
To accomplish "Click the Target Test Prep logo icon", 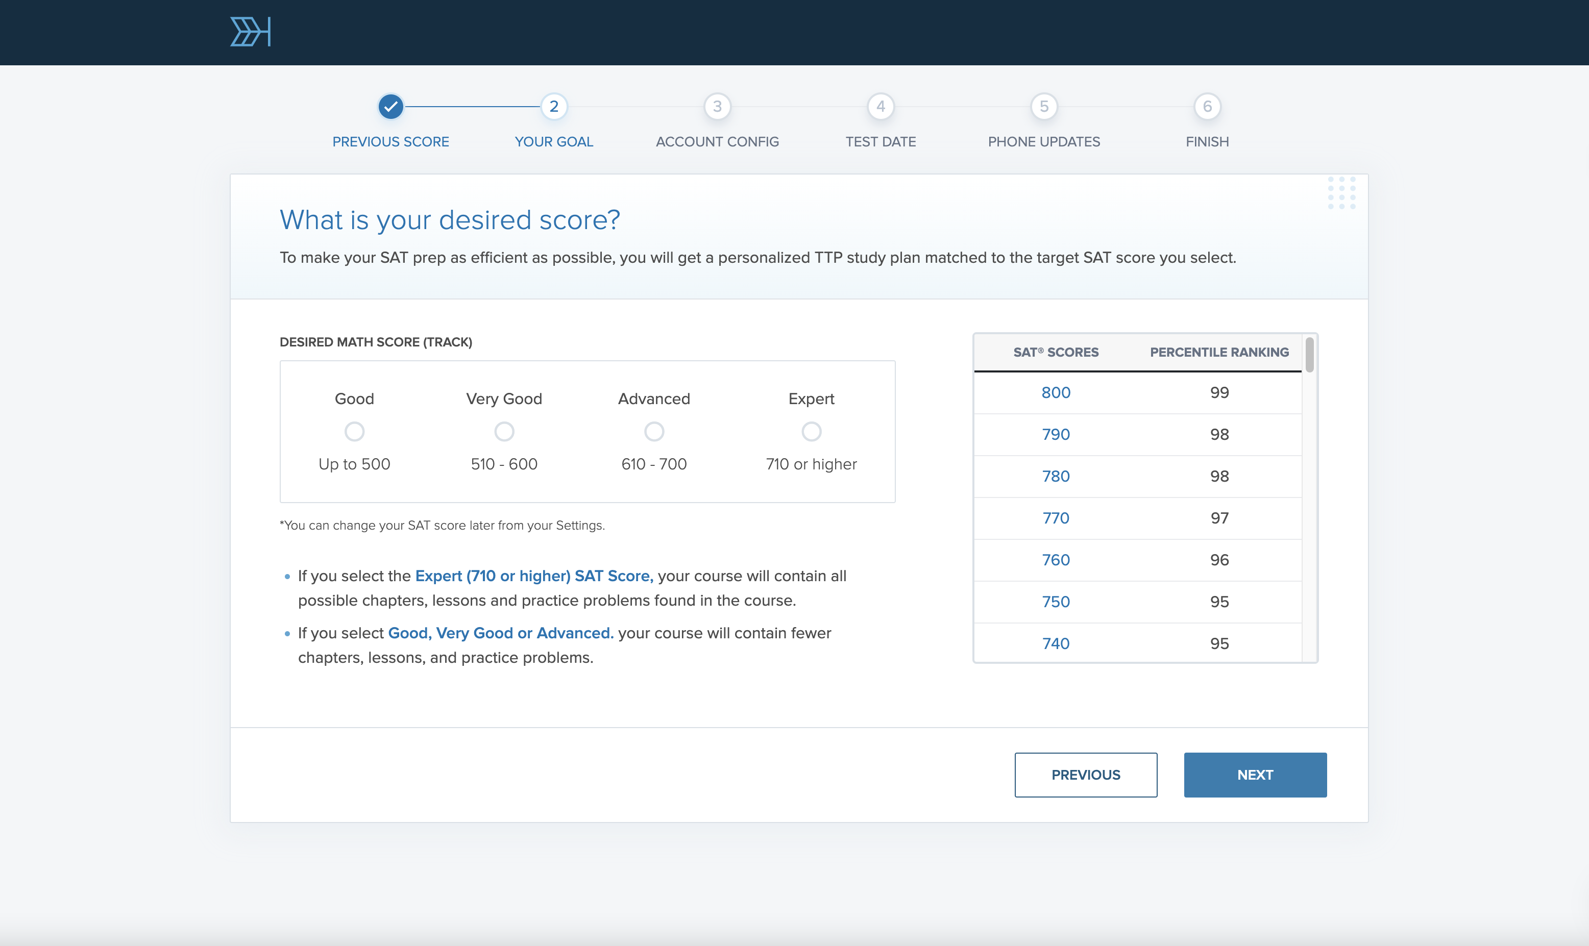I will click(250, 32).
